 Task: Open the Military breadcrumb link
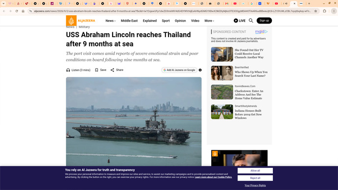coord(84,27)
